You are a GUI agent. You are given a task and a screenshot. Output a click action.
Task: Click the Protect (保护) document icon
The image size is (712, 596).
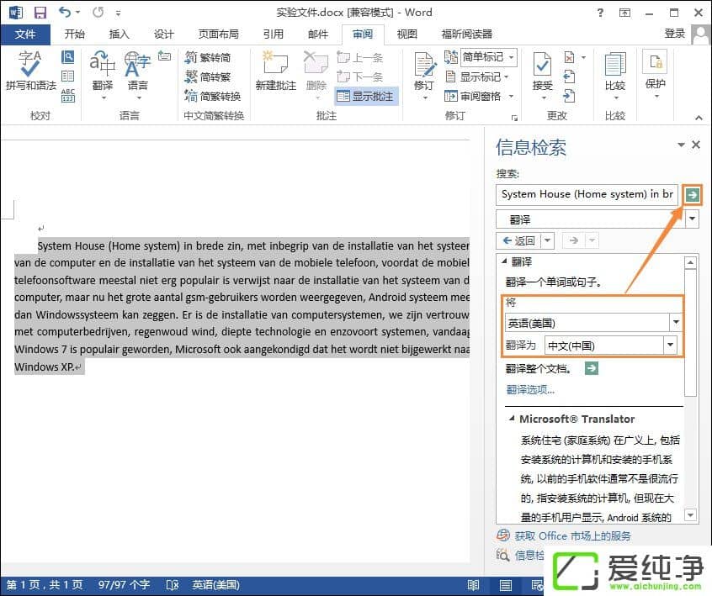(x=655, y=71)
